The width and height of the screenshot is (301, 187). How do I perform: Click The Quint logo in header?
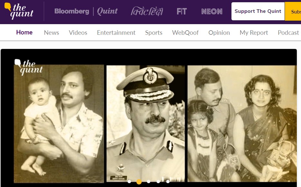coord(19,11)
